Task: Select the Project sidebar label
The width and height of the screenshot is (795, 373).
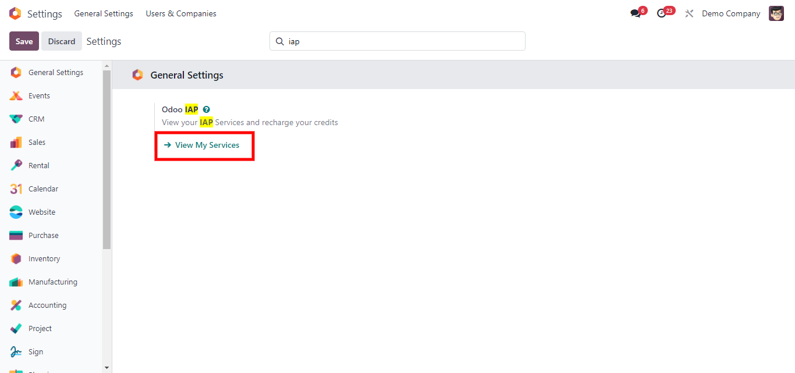Action: 40,329
